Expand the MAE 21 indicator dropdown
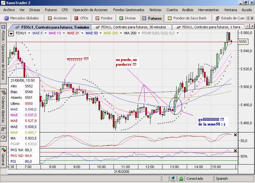This screenshot has width=255, height=183. coord(82,33)
